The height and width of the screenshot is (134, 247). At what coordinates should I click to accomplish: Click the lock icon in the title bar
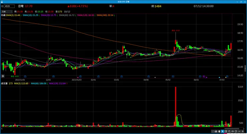point(2,2)
